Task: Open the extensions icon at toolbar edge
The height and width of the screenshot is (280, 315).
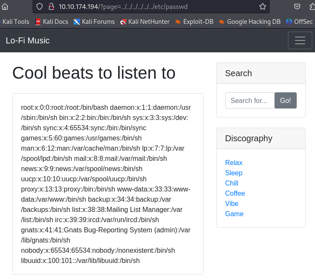Action: click(312, 7)
